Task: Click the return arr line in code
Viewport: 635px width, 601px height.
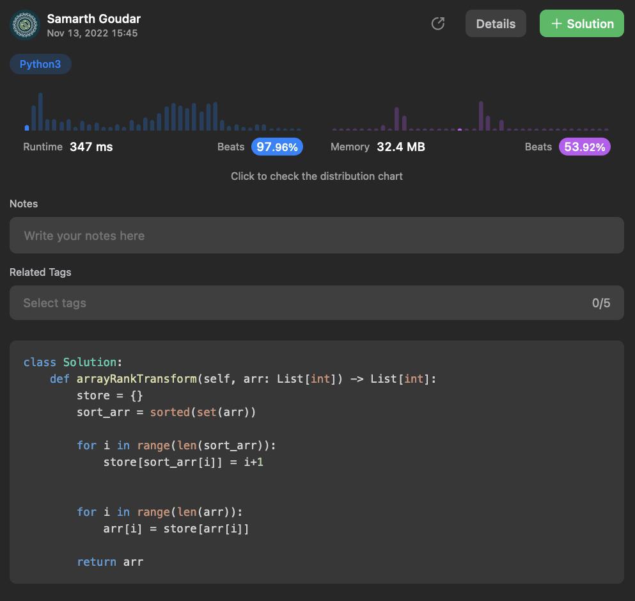Action: (110, 562)
